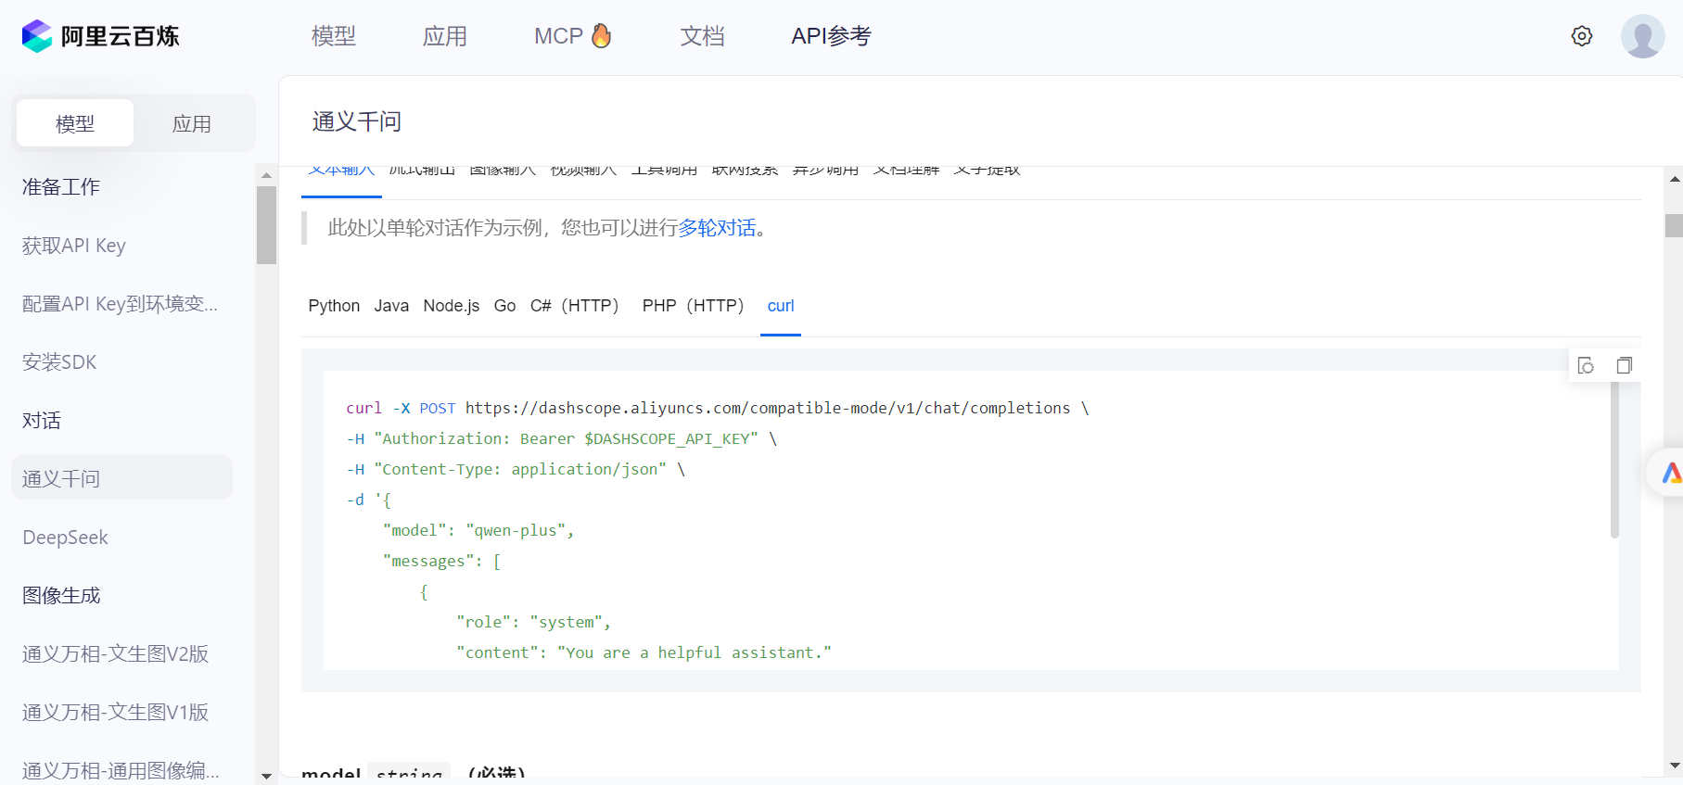Click the dashscope URL in code
The height and width of the screenshot is (785, 1683).
768,408
